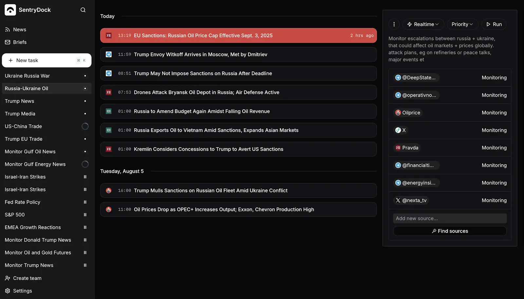This screenshot has height=299, width=524.
Task: Click status dot beside Trump News
Action: pos(85,101)
